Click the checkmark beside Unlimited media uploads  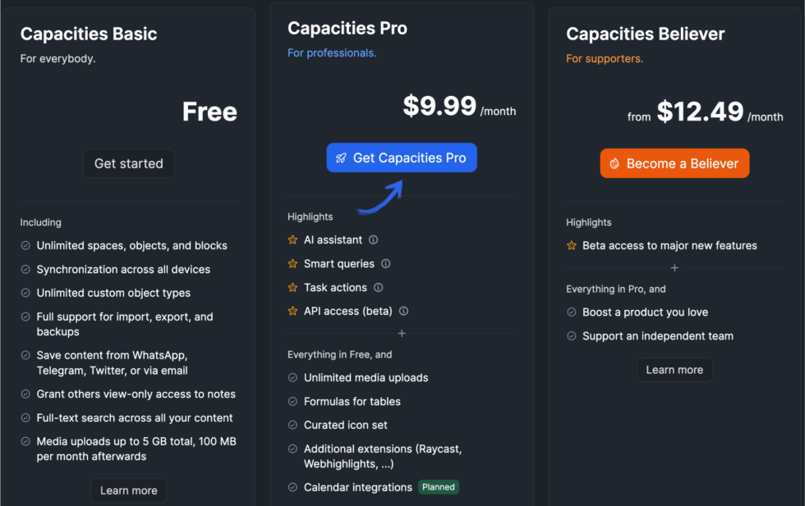pyautogui.click(x=292, y=377)
